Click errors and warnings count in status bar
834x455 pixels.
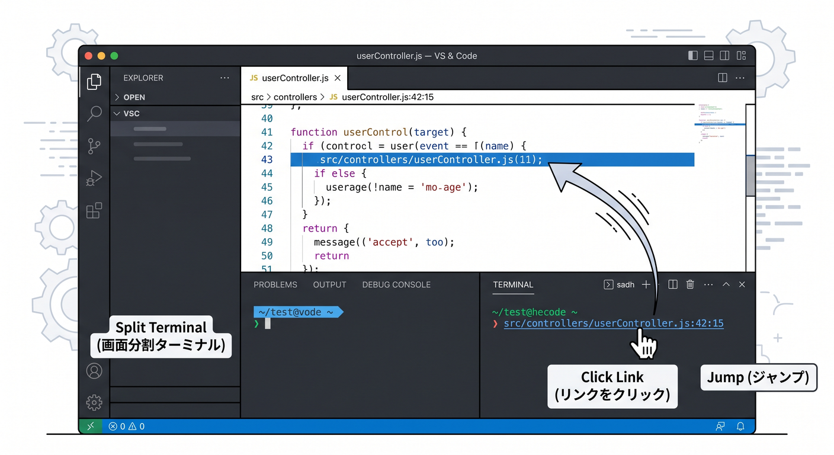coord(127,426)
